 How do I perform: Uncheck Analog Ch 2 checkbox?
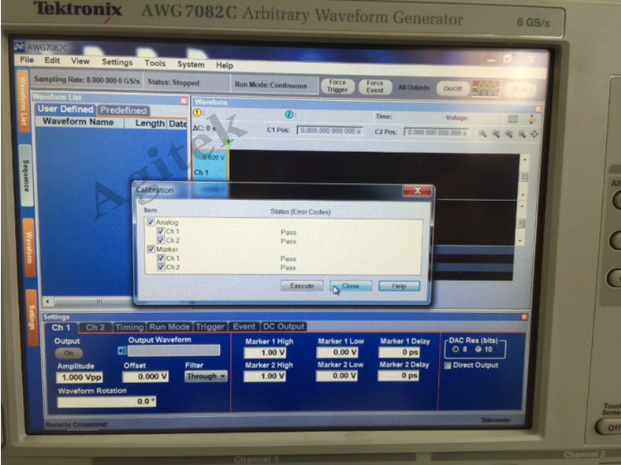click(161, 240)
